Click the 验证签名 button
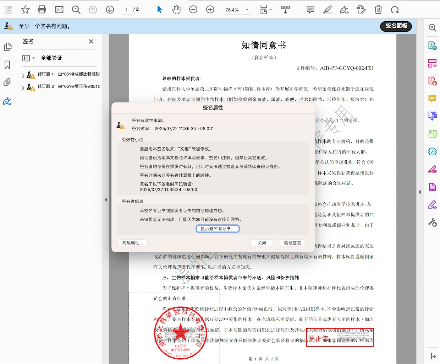Image resolution: width=440 pixels, height=364 pixels. point(292,243)
